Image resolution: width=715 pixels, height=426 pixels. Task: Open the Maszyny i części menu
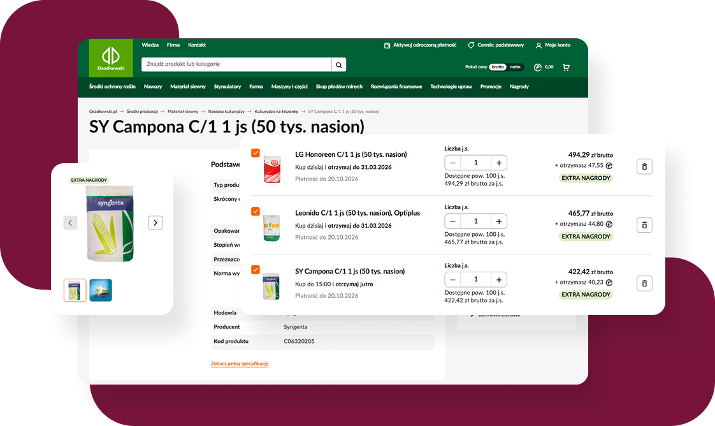tap(289, 87)
